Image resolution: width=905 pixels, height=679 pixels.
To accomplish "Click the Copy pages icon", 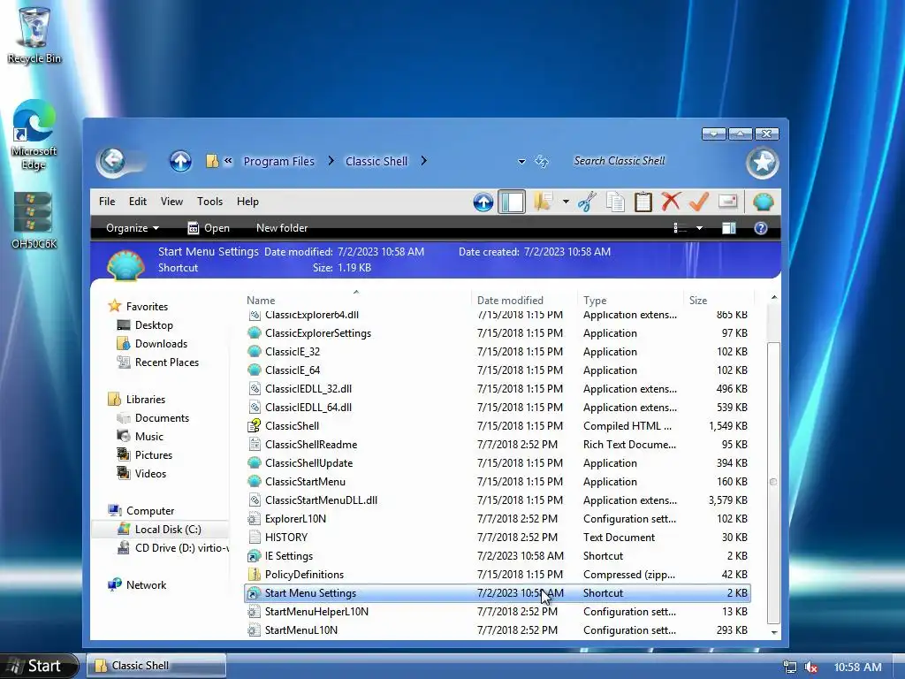I will (615, 202).
